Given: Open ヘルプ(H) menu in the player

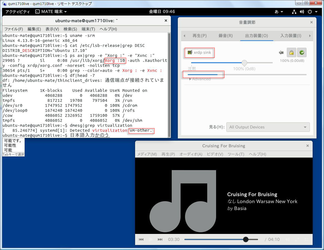Looking at the screenshot, I should tap(257, 154).
